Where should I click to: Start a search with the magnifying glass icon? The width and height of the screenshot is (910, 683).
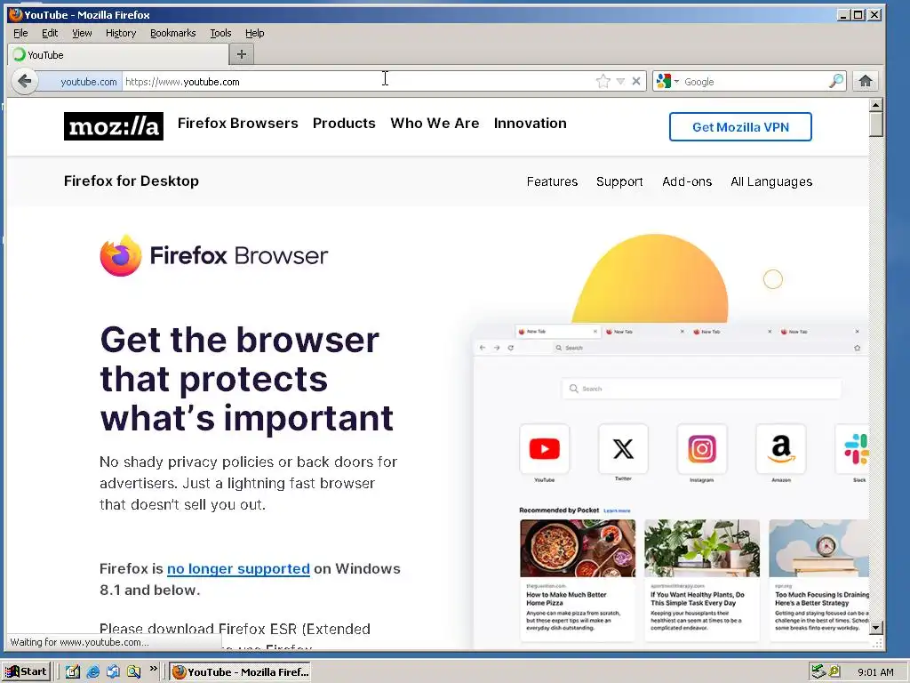coord(835,81)
